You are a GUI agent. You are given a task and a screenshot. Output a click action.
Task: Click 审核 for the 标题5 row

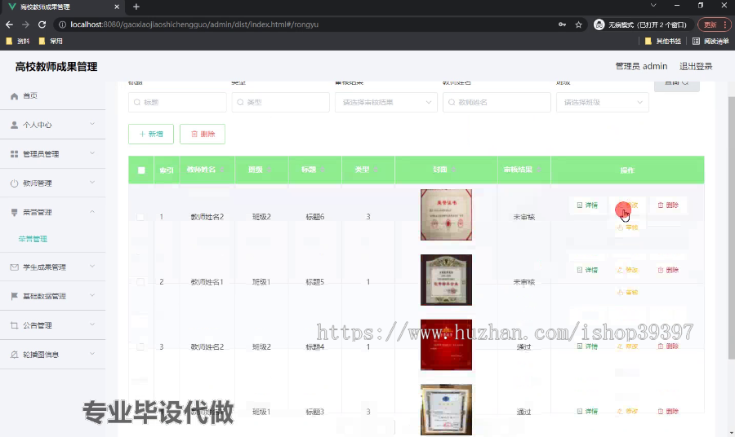(627, 293)
